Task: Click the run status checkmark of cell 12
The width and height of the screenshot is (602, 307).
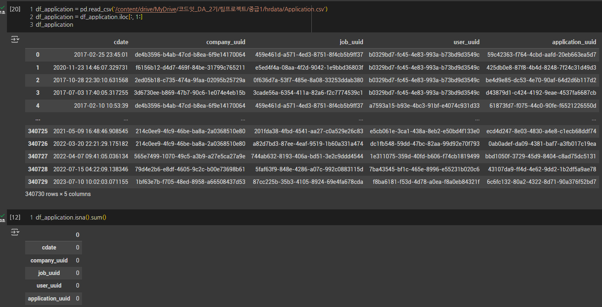Action: click(x=2, y=215)
